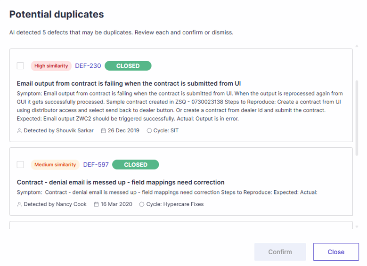This screenshot has height=266, width=367.
Task: Click the CLOSED status badge of DEF-597
Action: tap(136, 164)
